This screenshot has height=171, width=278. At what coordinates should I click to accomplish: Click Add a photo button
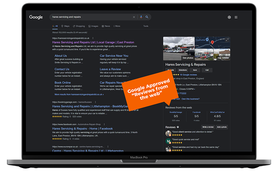click(222, 127)
